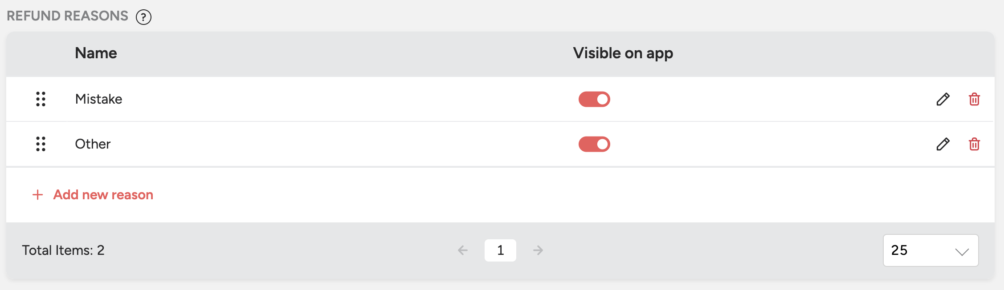This screenshot has height=290, width=1004.
Task: Delete the Other refund reason
Action: (974, 144)
